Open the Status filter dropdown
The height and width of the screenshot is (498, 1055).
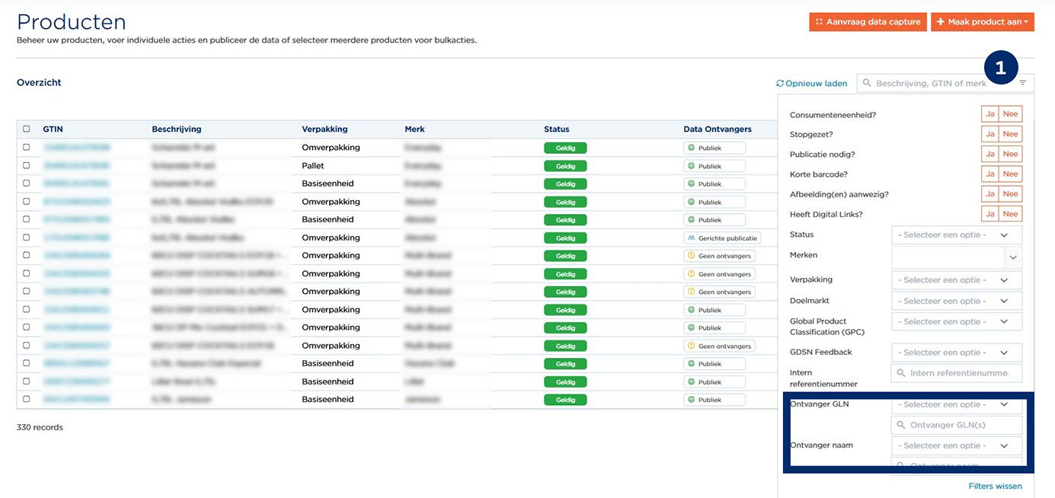[957, 235]
